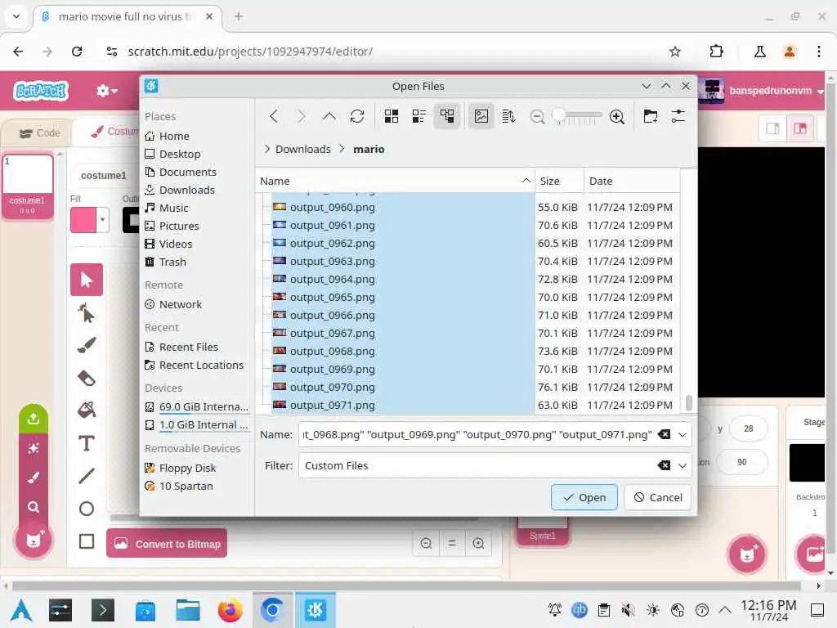Go to parent folder with up arrow

click(x=329, y=116)
